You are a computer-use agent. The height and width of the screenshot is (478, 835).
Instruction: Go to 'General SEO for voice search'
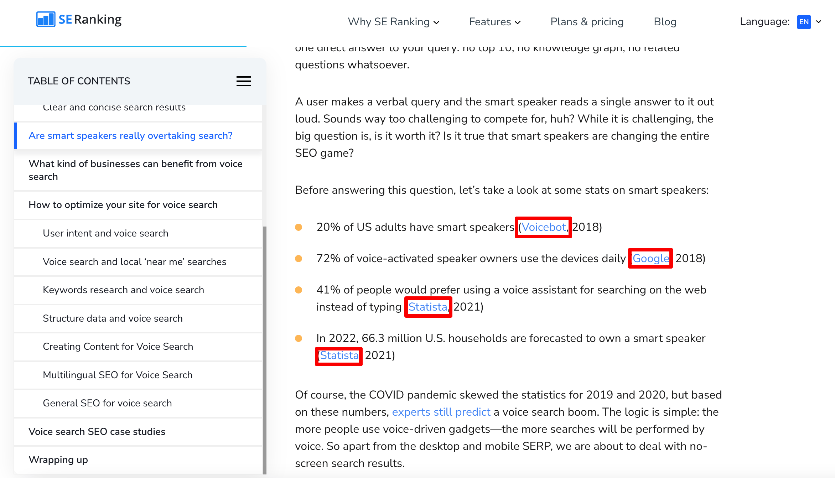coord(138,403)
